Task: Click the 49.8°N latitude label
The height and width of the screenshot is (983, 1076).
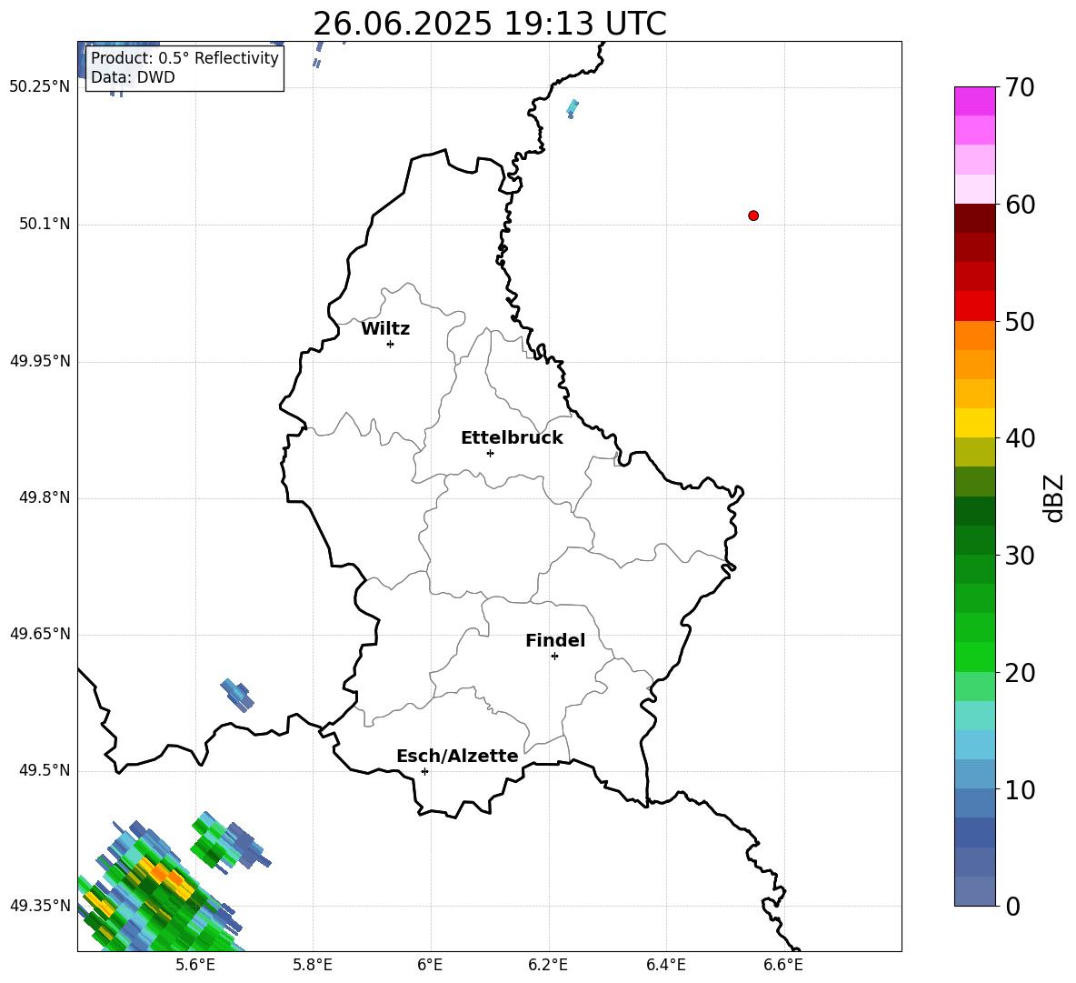Action: pyautogui.click(x=45, y=497)
